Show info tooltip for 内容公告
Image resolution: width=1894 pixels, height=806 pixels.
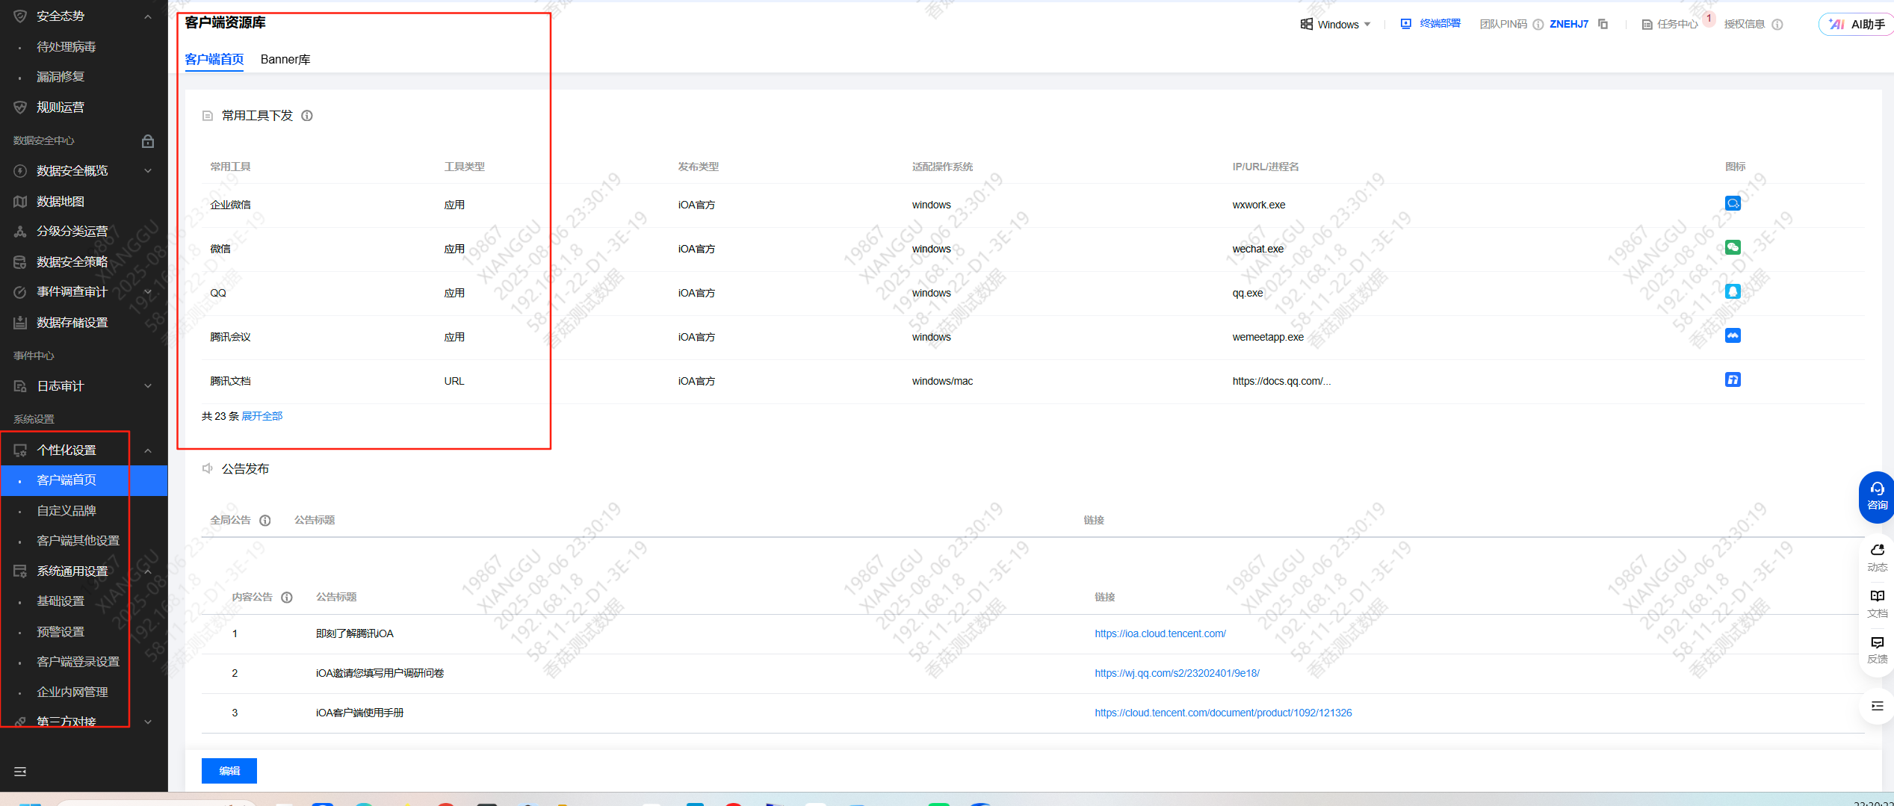287,598
